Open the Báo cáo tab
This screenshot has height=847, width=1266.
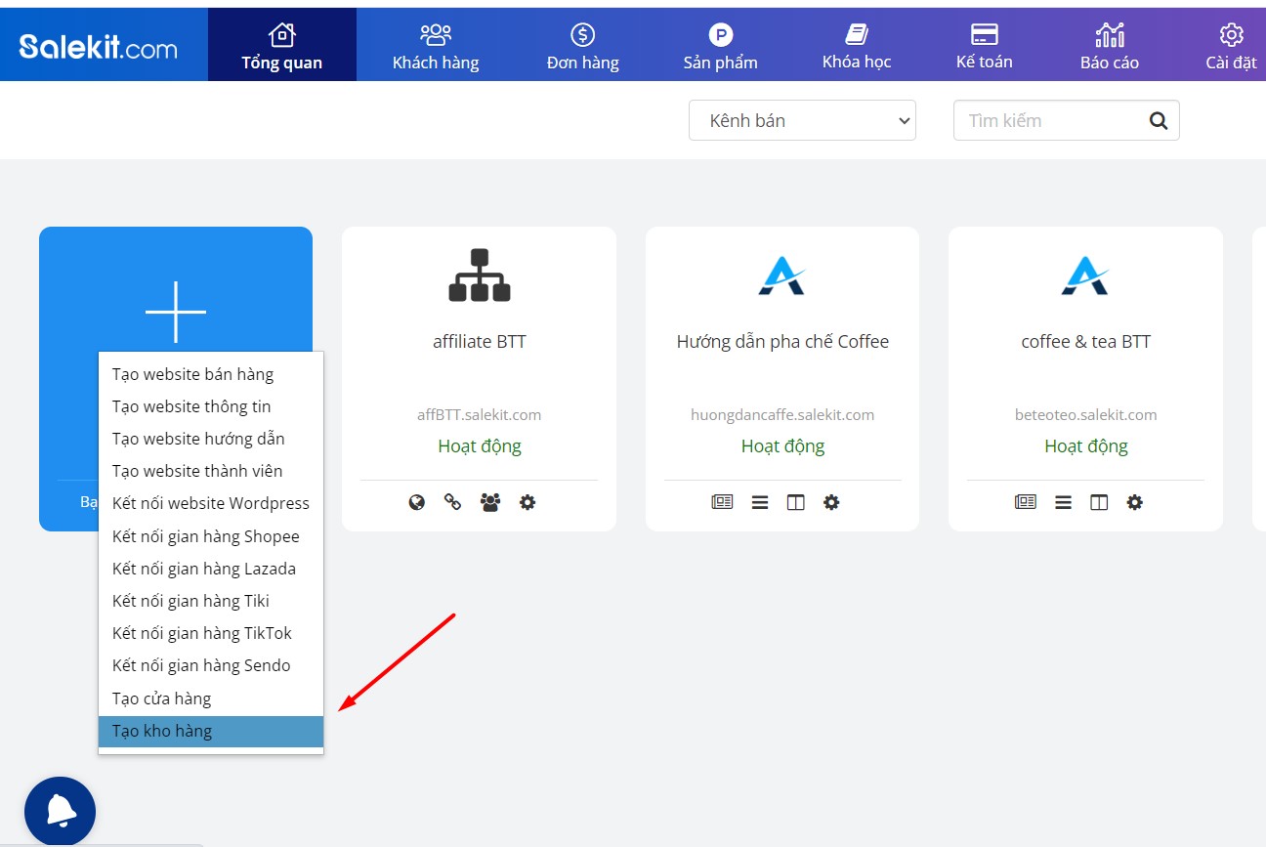[x=1110, y=46]
